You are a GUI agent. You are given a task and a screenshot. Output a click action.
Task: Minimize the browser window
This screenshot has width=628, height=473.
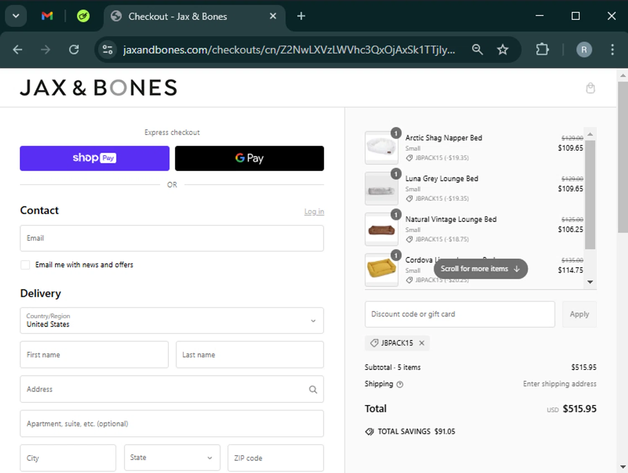point(540,16)
